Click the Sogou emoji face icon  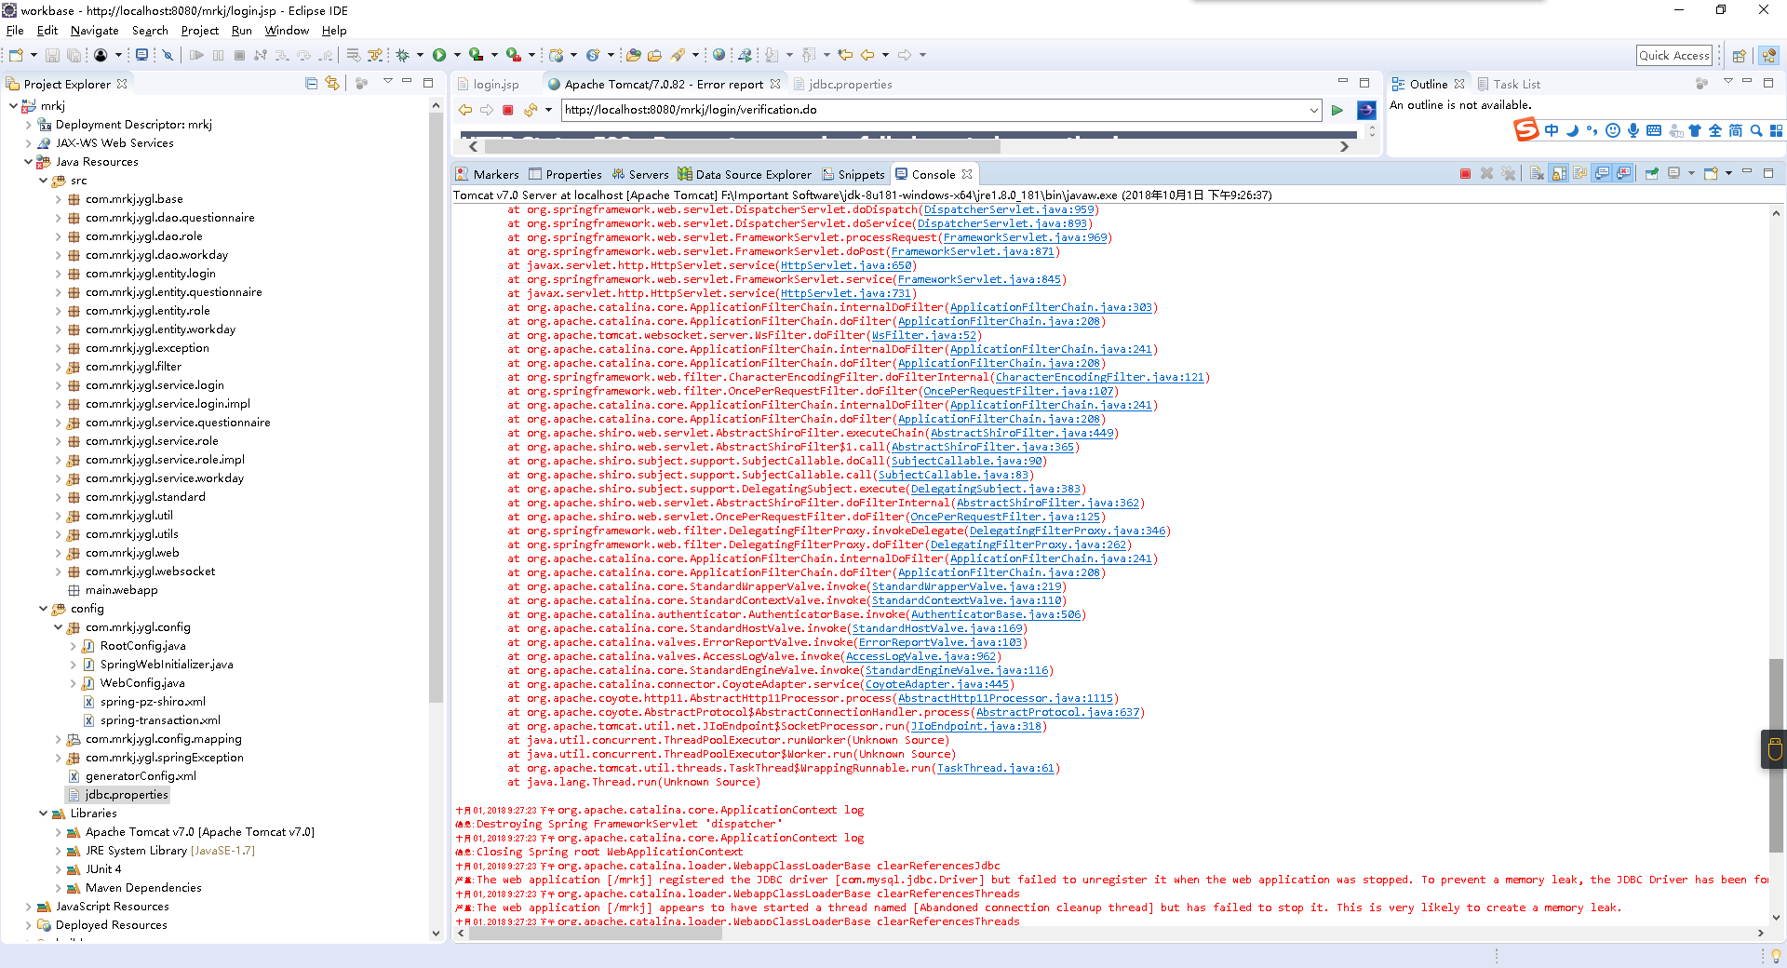1613,130
